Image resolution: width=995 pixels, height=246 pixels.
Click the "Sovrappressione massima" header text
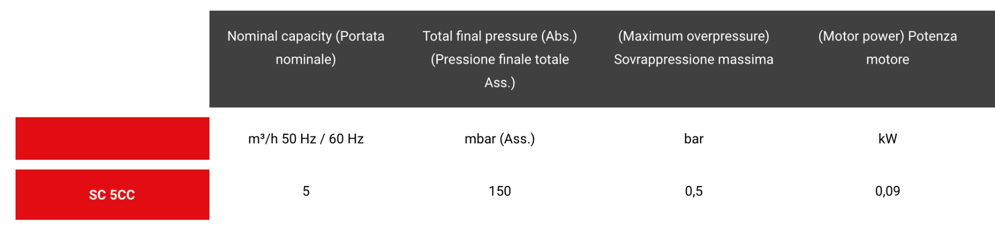[x=693, y=60]
